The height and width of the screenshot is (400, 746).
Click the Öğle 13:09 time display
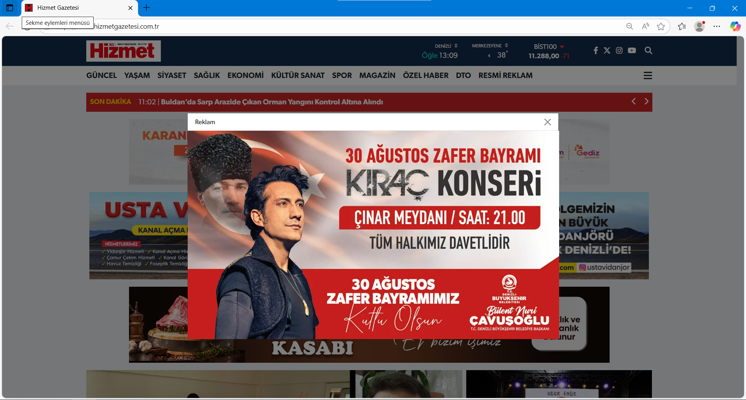point(439,55)
